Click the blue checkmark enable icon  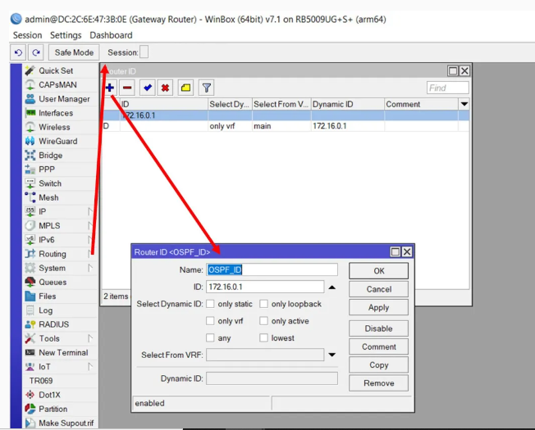(148, 88)
